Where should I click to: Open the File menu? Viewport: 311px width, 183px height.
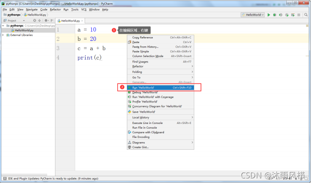pyautogui.click(x=5, y=10)
